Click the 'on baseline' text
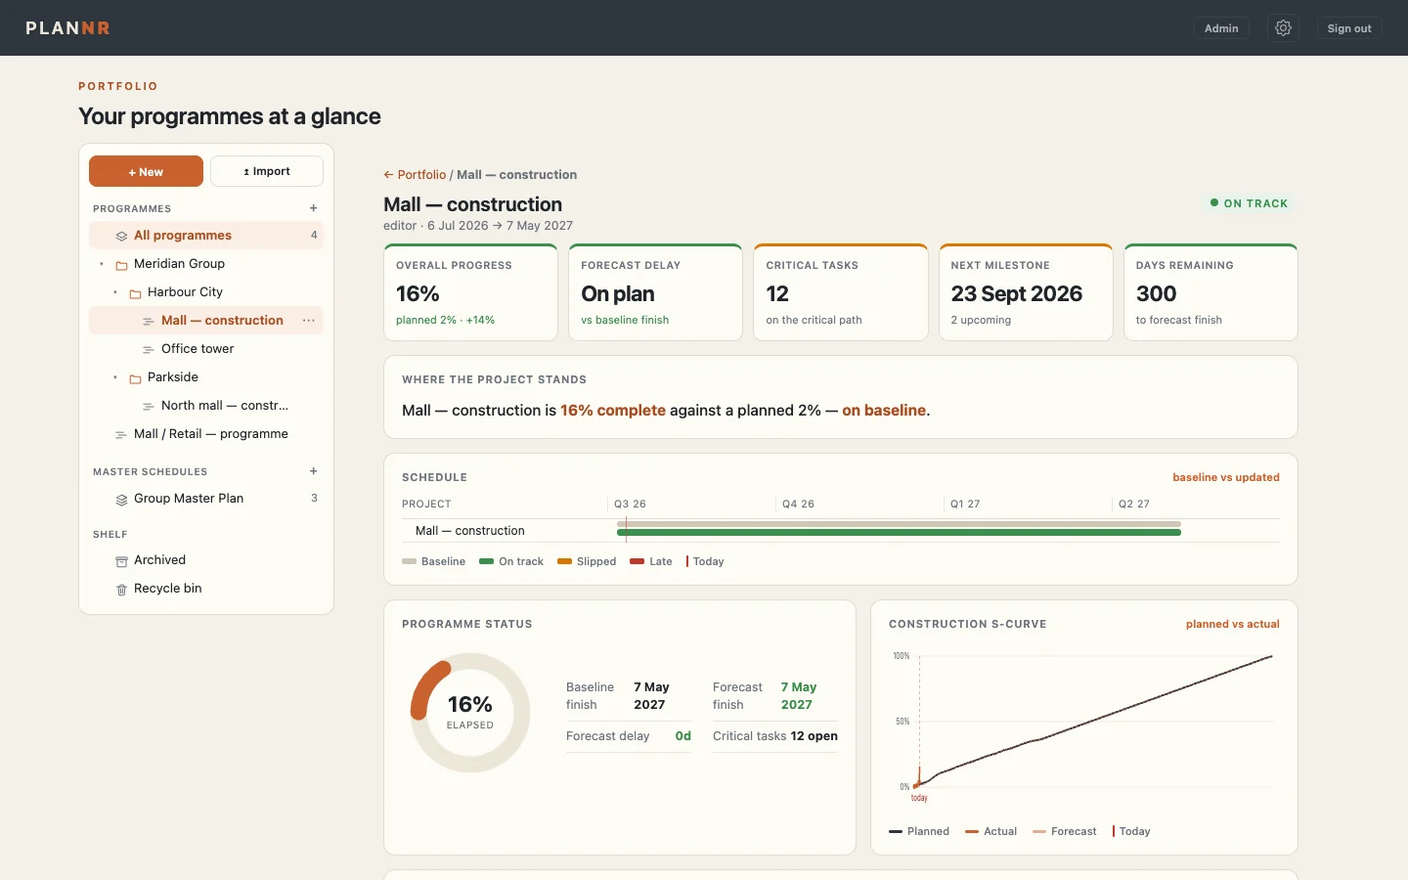 click(x=884, y=411)
